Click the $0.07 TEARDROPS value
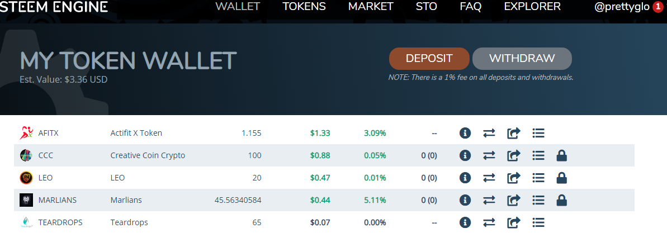 320,222
